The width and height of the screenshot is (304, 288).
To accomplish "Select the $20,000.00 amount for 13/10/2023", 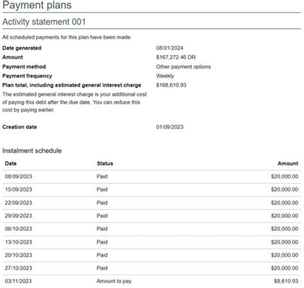I will click(284, 242).
